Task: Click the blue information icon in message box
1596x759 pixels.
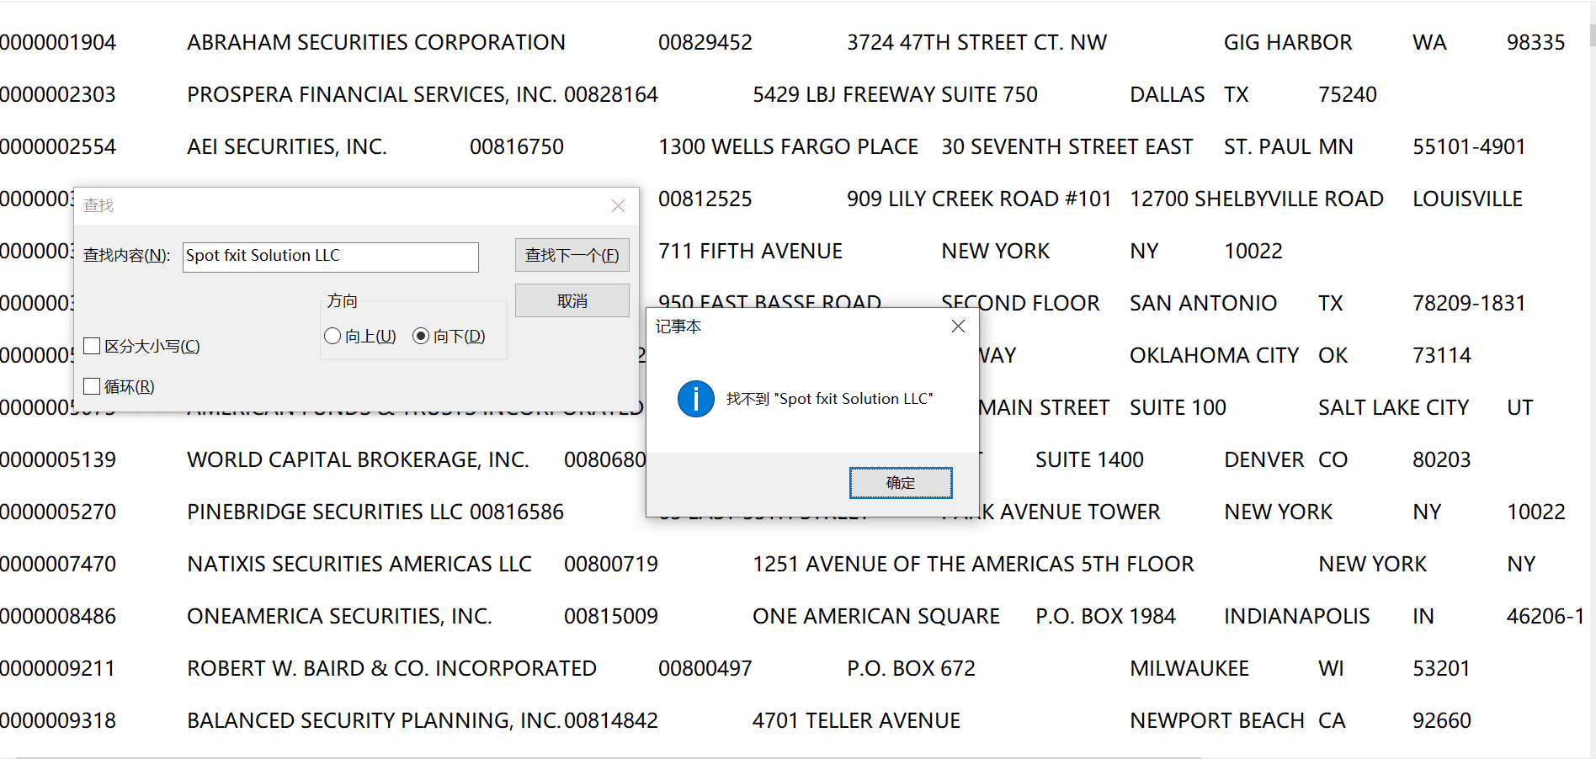Action: 696,399
